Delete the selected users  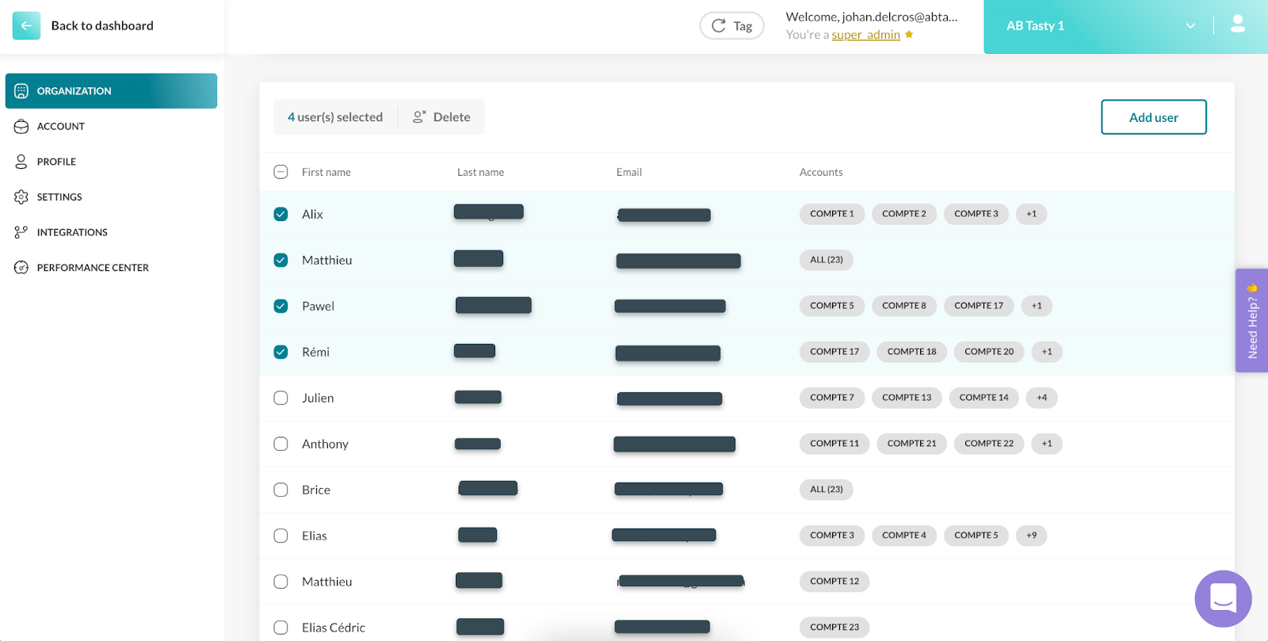[x=441, y=117]
